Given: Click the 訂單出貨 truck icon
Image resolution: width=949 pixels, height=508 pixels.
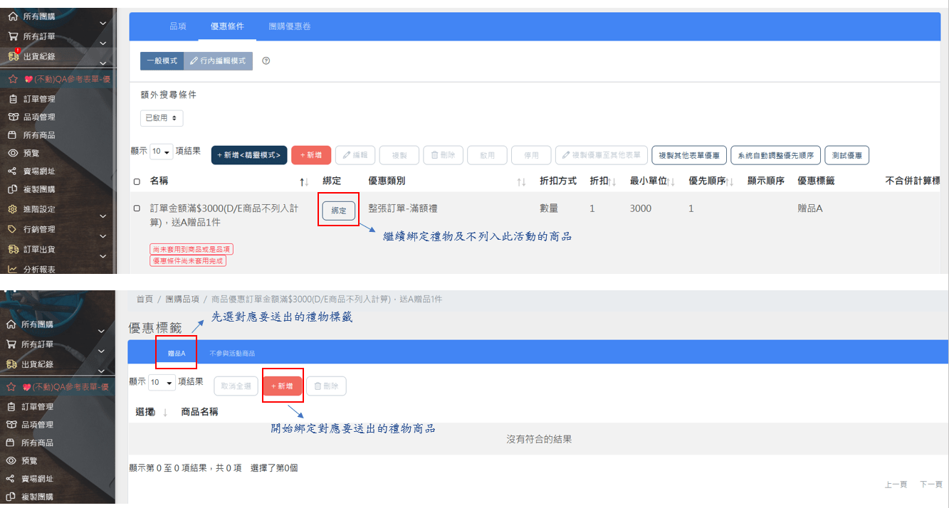Looking at the screenshot, I should pos(12,249).
